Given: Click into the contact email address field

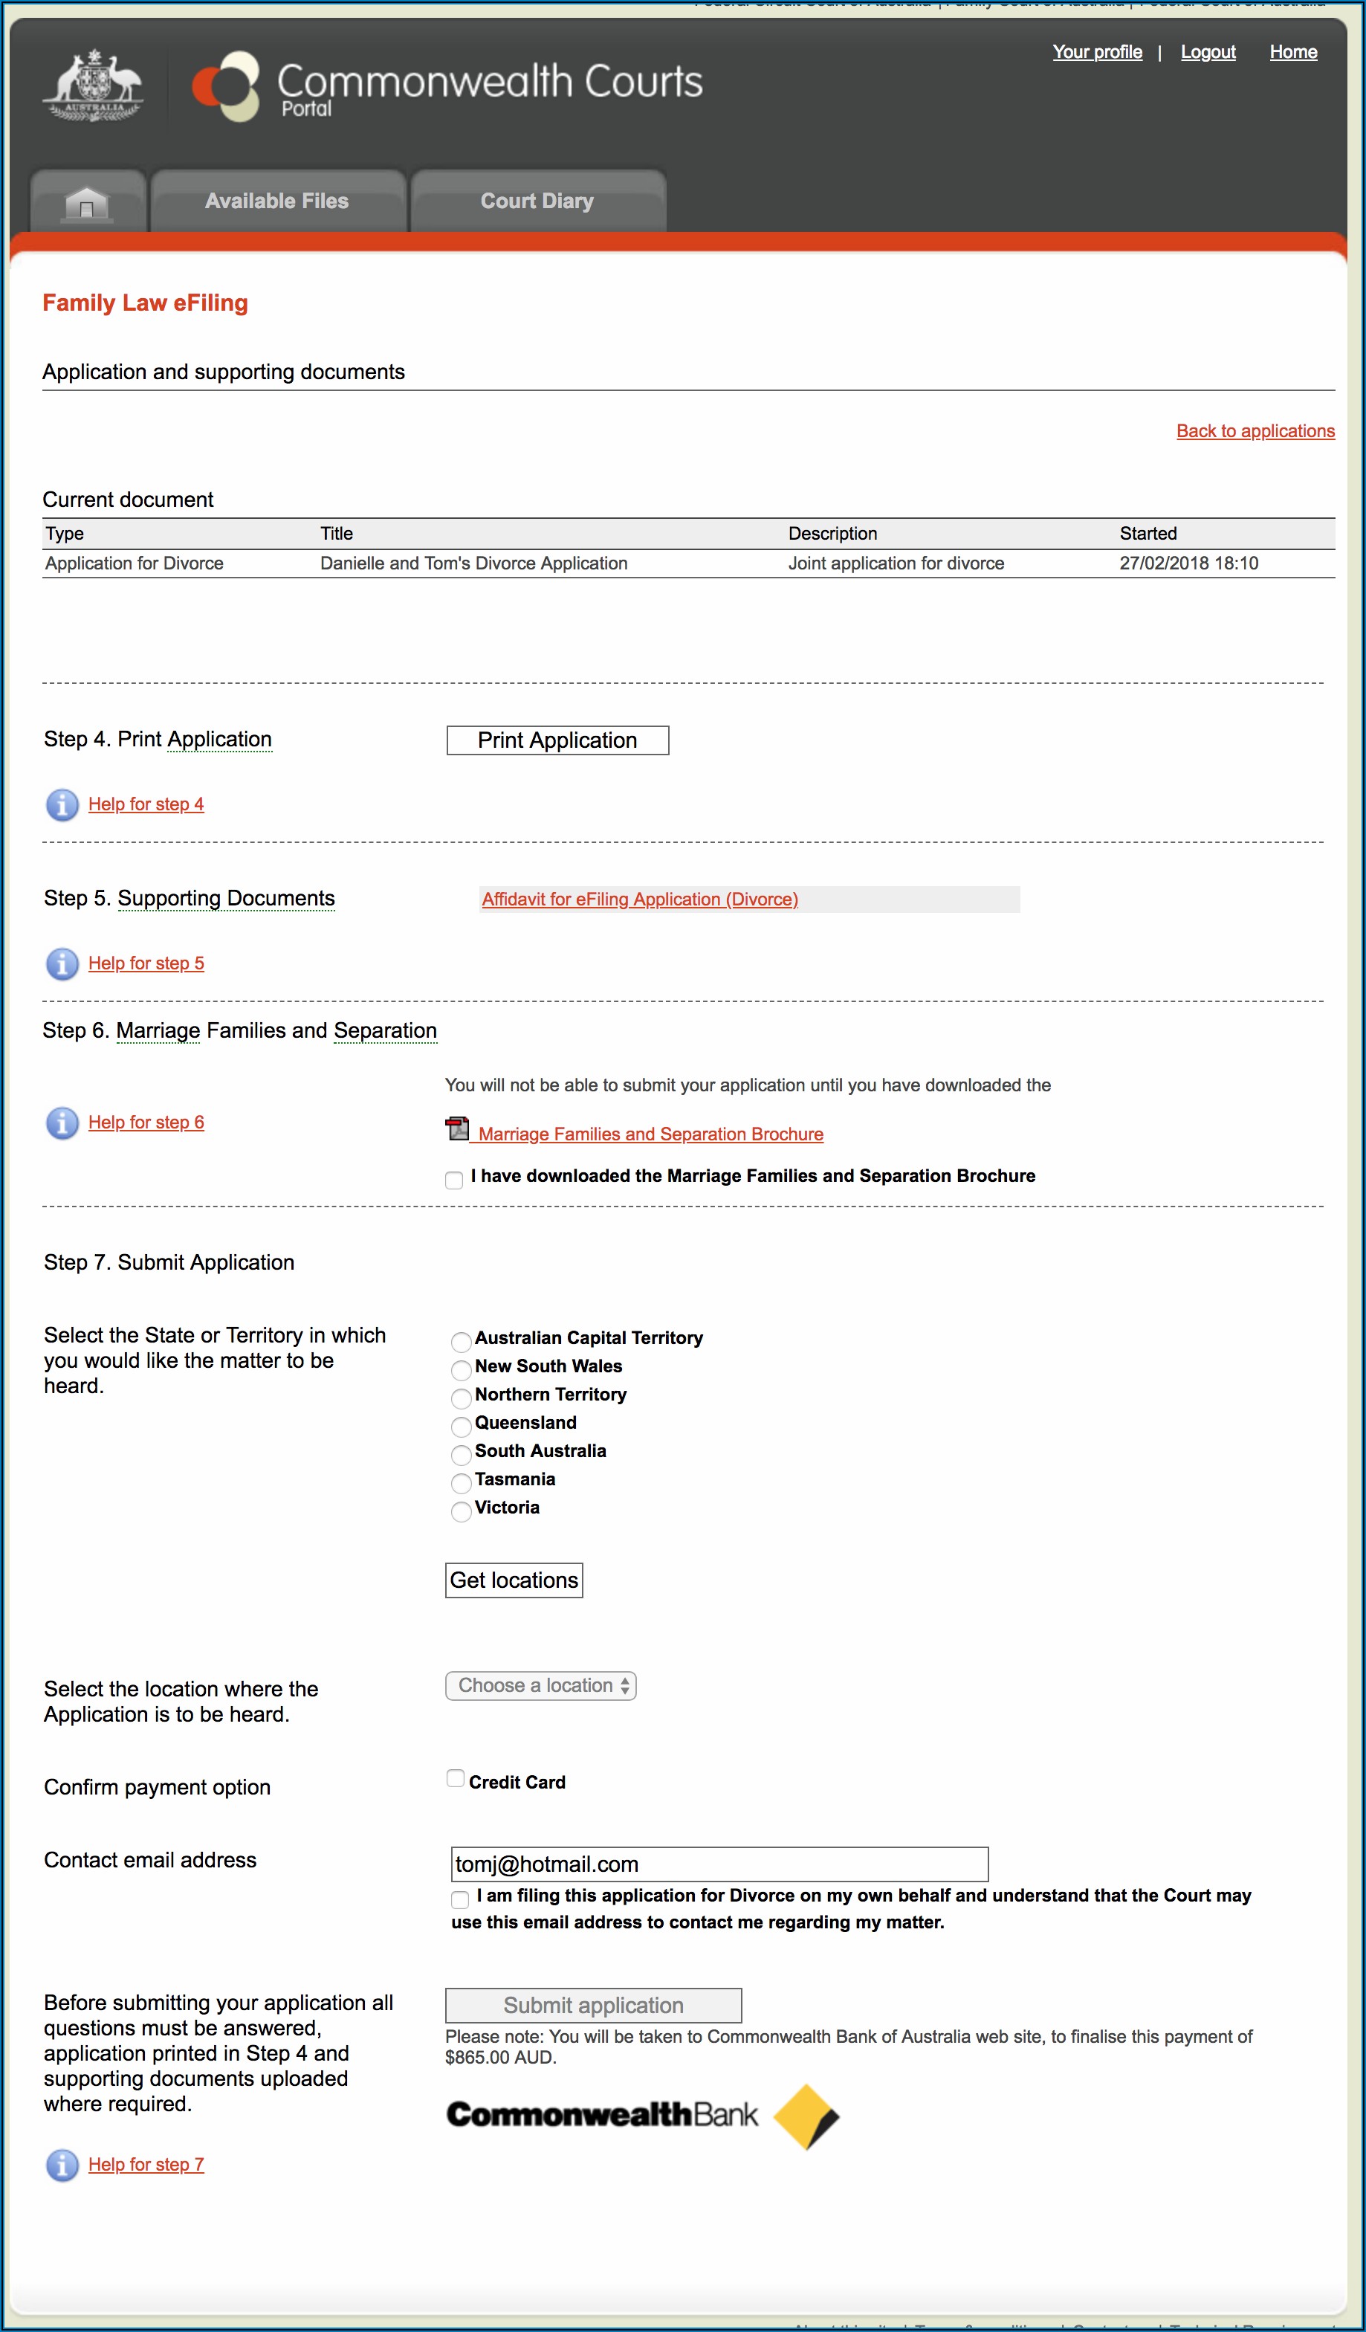Looking at the screenshot, I should [x=719, y=1864].
